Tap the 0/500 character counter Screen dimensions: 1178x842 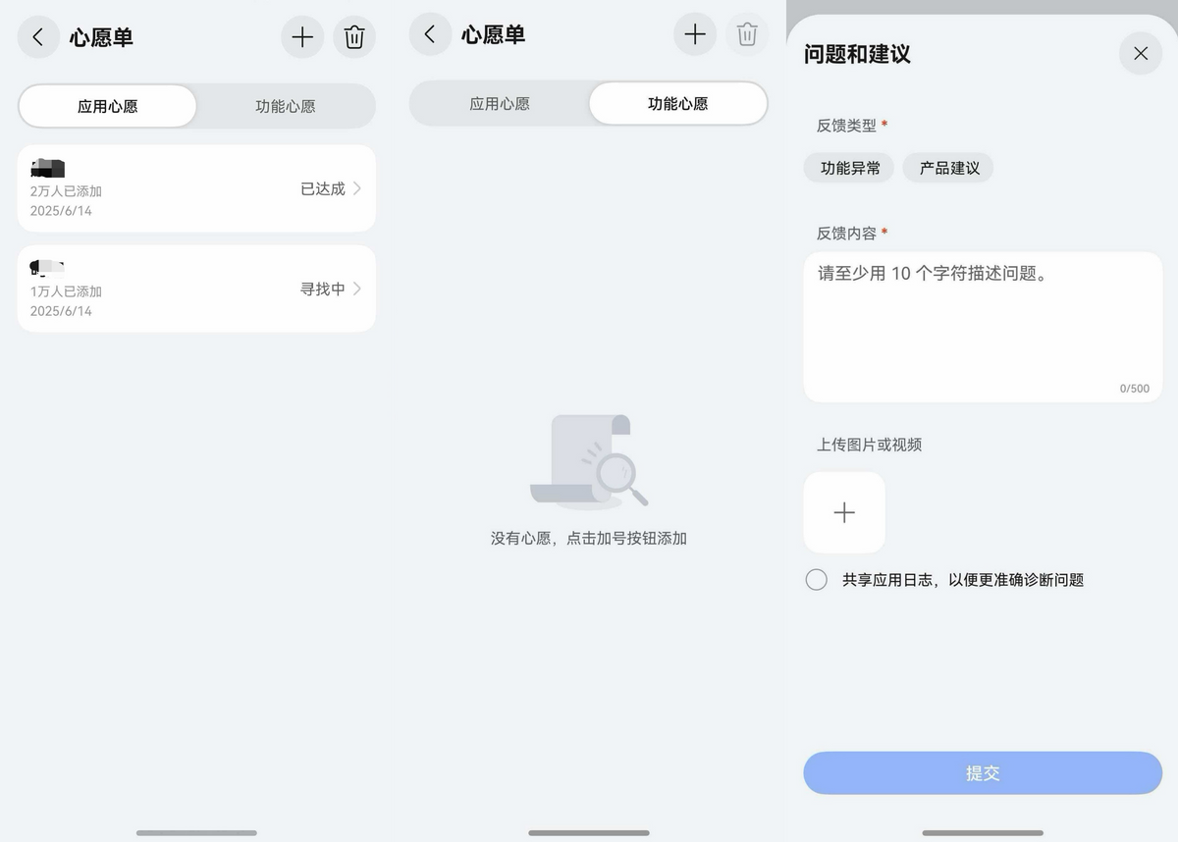[x=1135, y=389]
